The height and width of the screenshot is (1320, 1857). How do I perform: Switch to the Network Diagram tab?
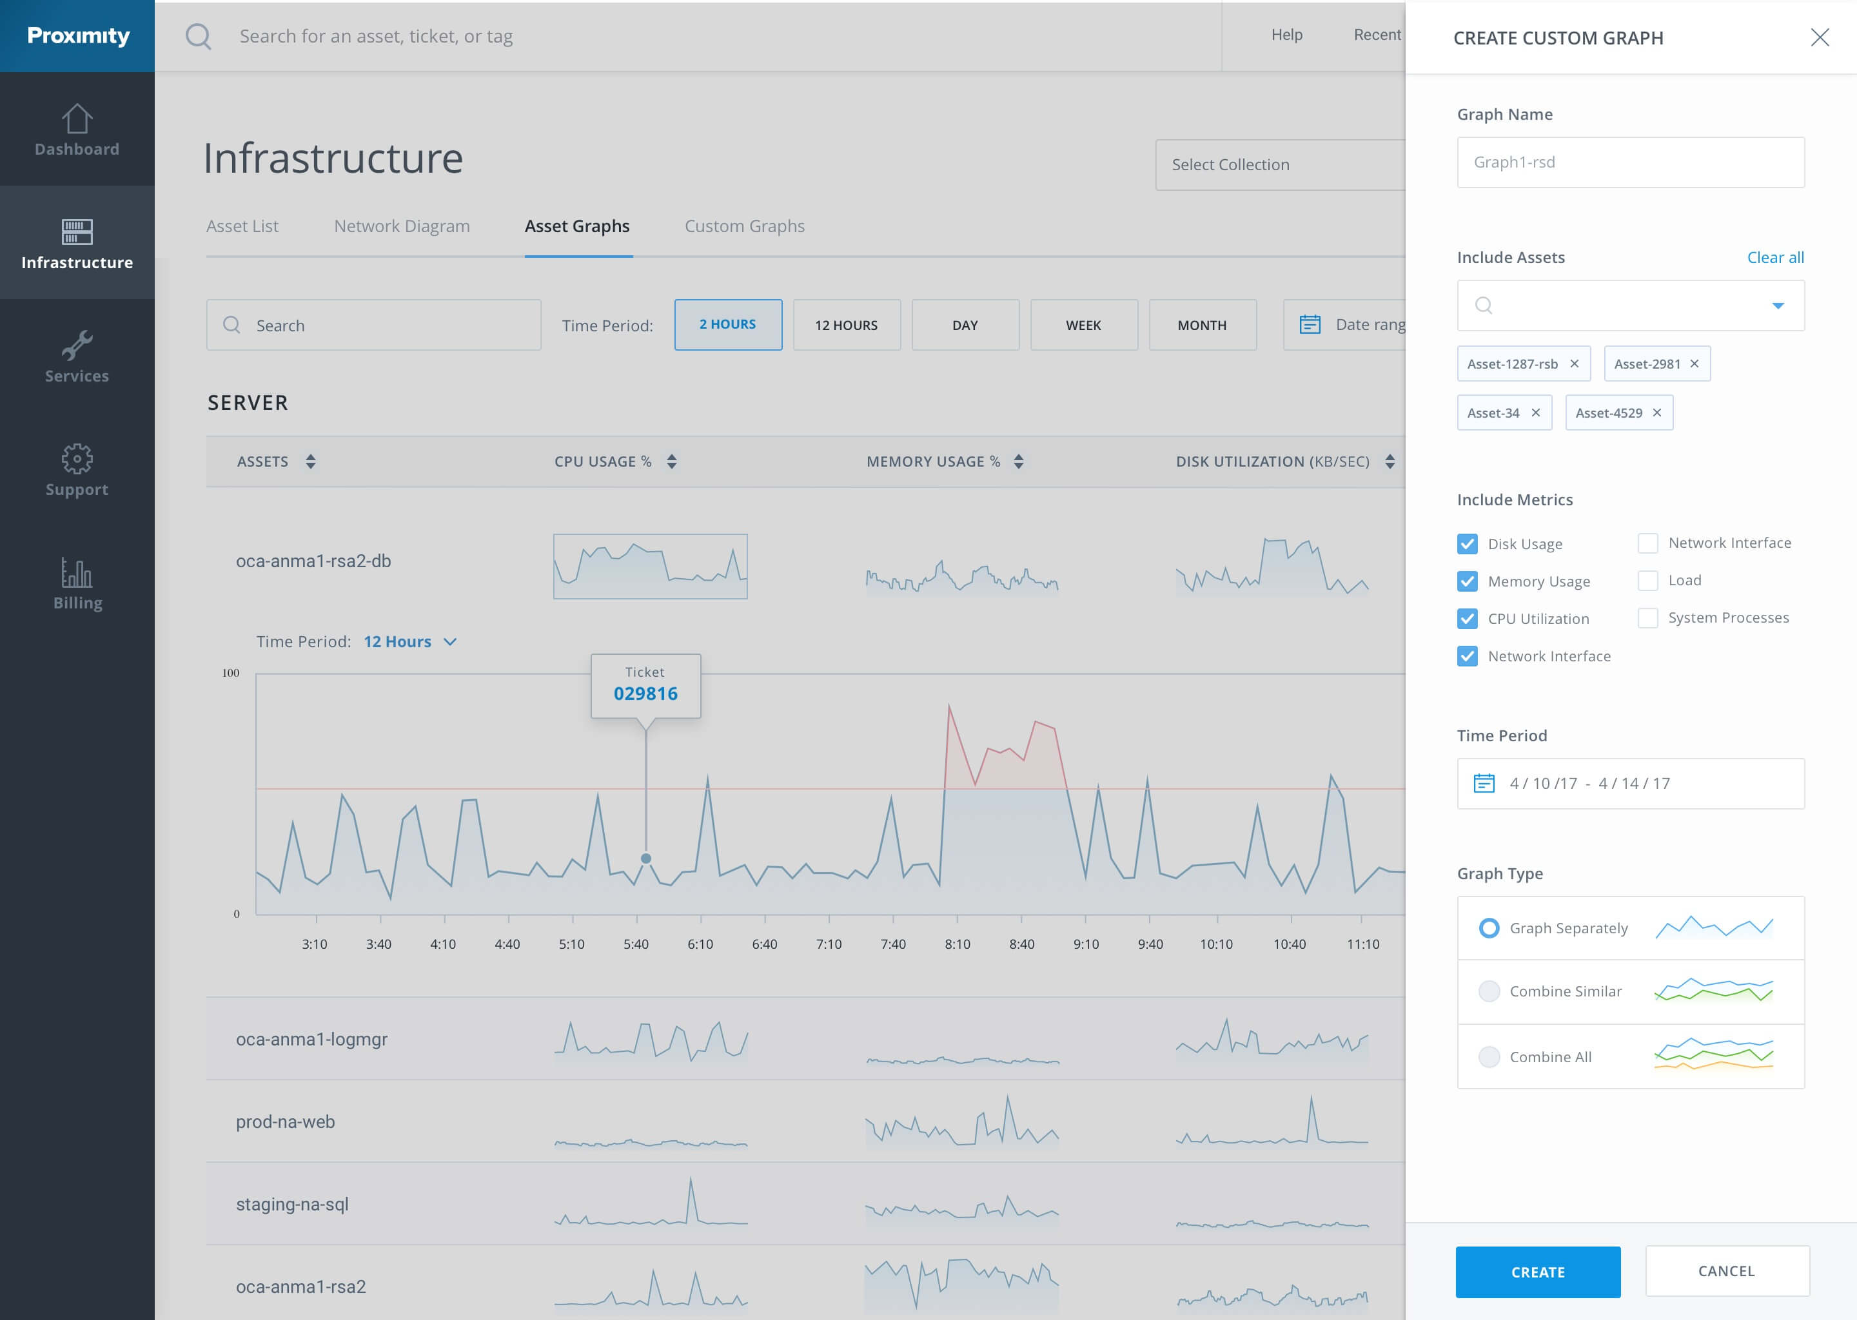[402, 226]
